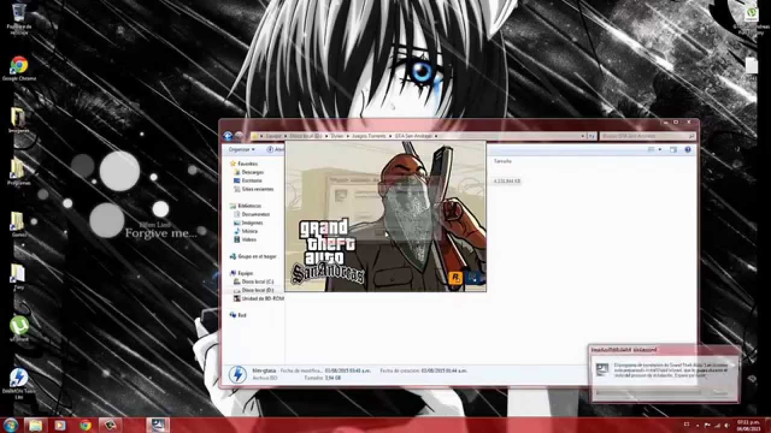This screenshot has height=433, width=771.
Task: Click Juegos Torrents in the address breadcrumb
Action: pyautogui.click(x=369, y=136)
